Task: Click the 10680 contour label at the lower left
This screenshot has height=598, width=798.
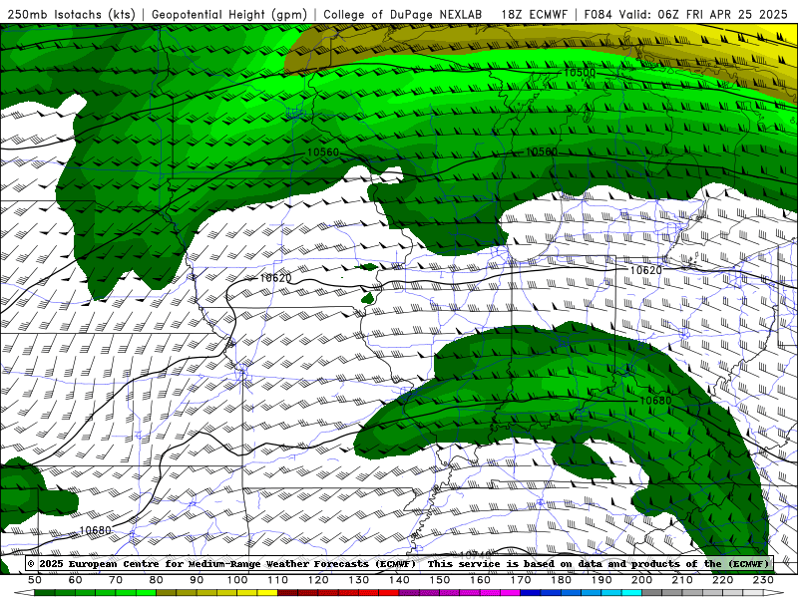Action: click(95, 530)
